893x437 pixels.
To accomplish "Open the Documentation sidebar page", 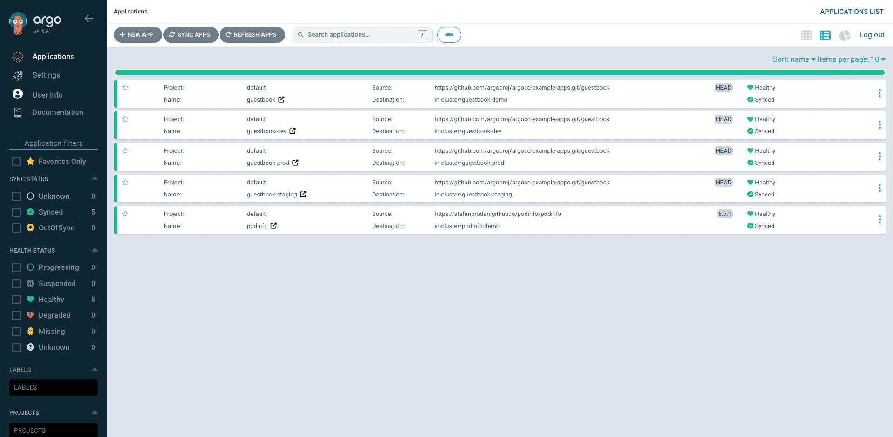I will pyautogui.click(x=58, y=112).
